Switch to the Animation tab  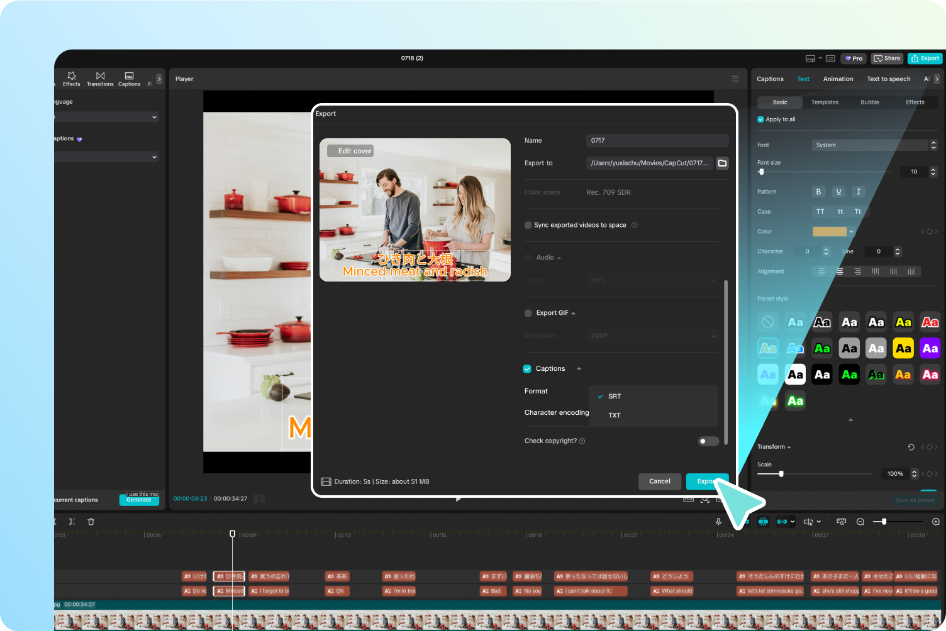click(x=838, y=79)
